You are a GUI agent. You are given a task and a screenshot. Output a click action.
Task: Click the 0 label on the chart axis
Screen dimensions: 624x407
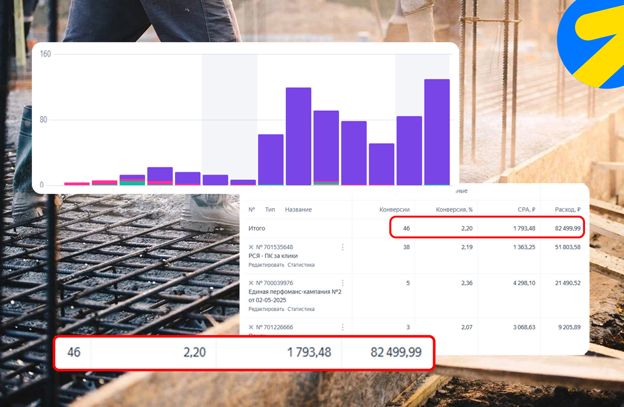coord(42,185)
